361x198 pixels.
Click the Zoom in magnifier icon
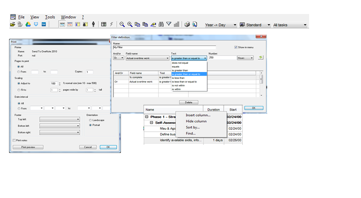click(130, 24)
